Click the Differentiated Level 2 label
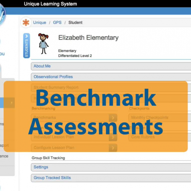The image size is (191, 191). point(75,56)
